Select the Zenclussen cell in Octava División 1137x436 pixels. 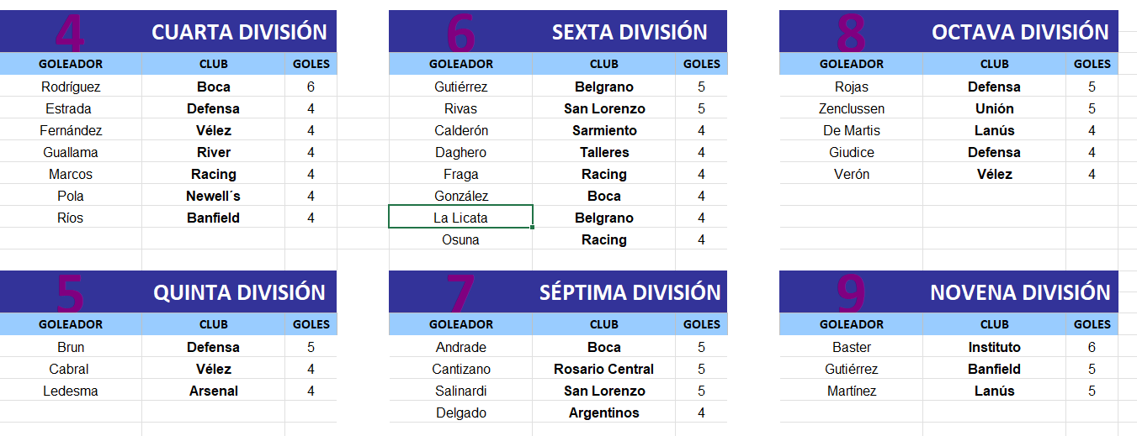tap(852, 108)
